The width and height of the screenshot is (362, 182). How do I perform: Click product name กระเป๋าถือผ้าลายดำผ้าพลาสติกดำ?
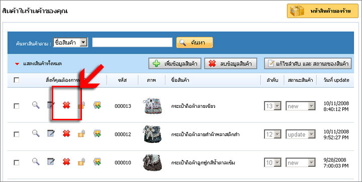point(205,134)
